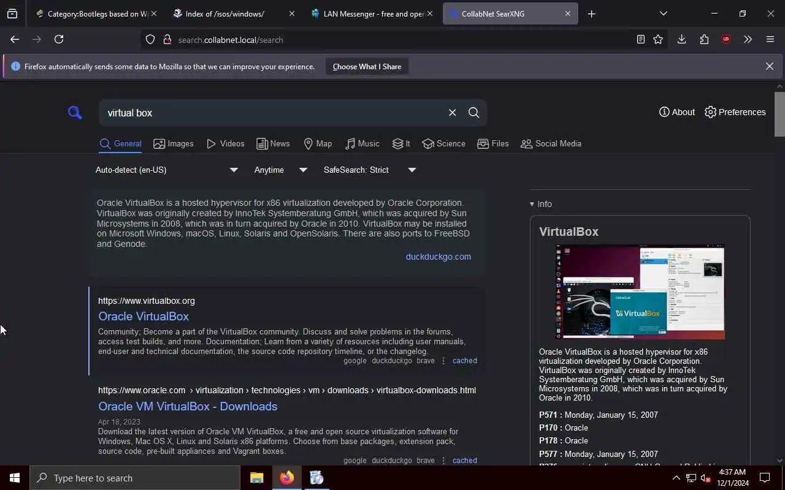
Task: Reload the current page
Action: coord(59,39)
